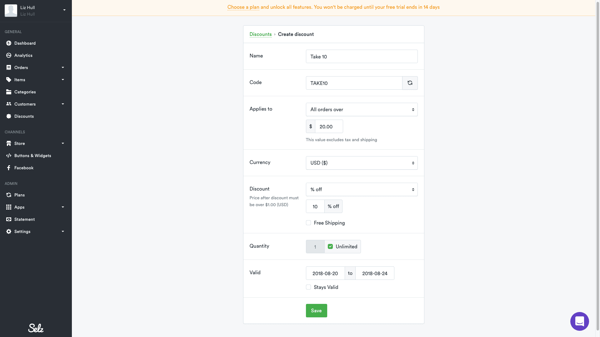Image resolution: width=600 pixels, height=337 pixels.
Task: Uncheck the Unlimited quantity checkbox
Action: coord(330,247)
